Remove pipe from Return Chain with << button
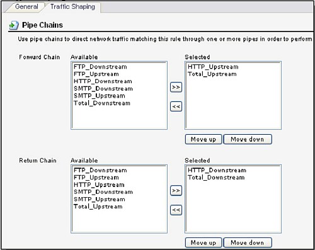This screenshot has height=250, width=315. coord(176,210)
